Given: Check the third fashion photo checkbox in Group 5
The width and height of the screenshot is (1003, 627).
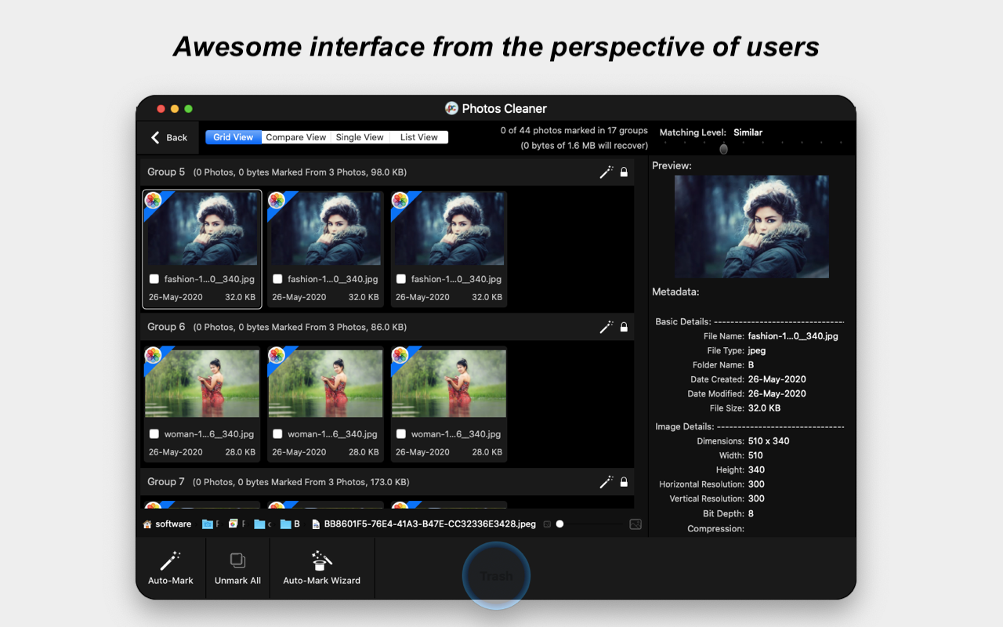Looking at the screenshot, I should click(401, 279).
